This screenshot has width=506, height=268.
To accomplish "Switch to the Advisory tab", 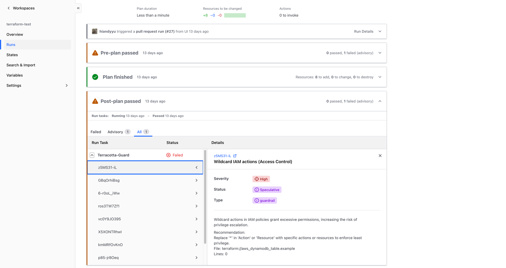I will click(115, 132).
